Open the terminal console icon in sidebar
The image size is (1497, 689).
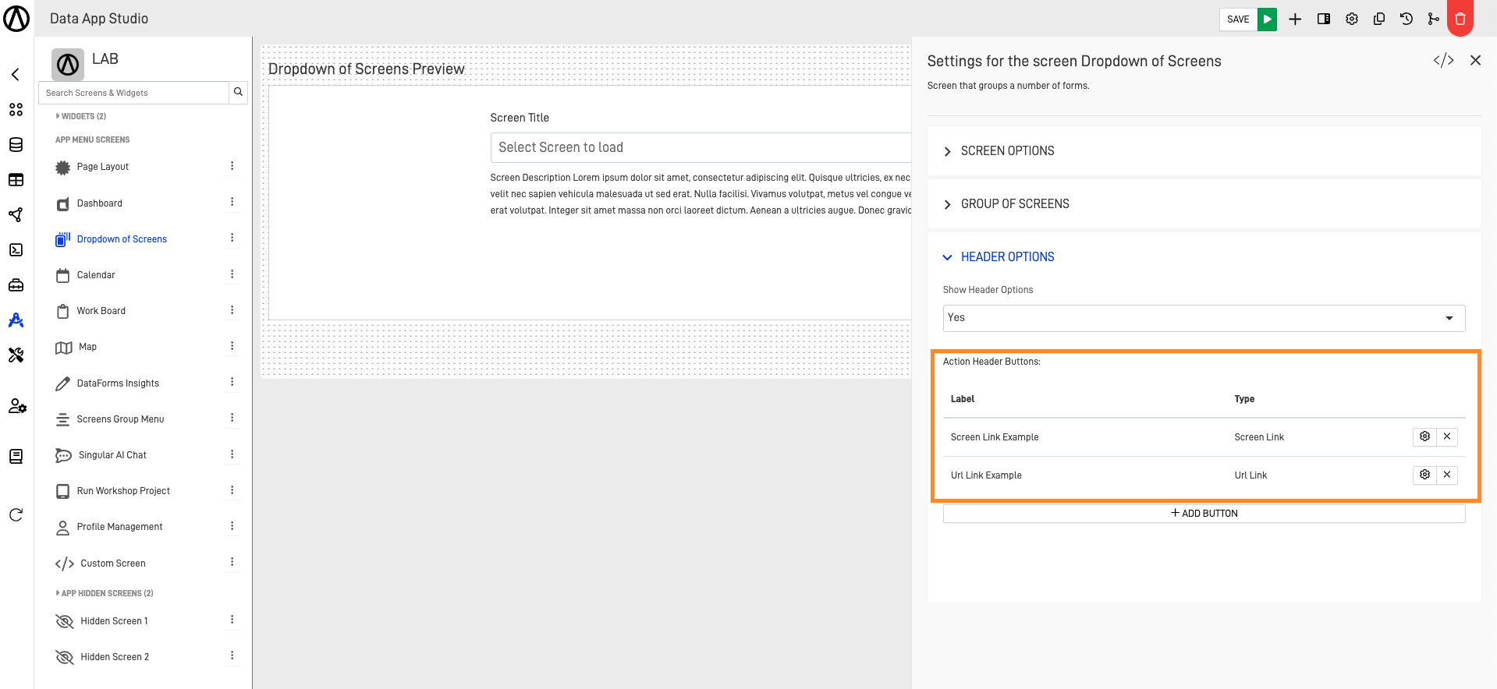16,250
